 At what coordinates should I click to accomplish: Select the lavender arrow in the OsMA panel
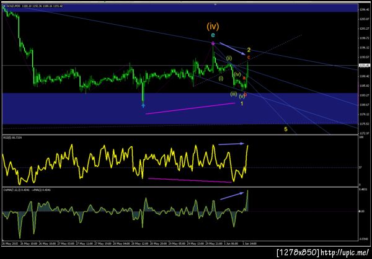[232, 196]
